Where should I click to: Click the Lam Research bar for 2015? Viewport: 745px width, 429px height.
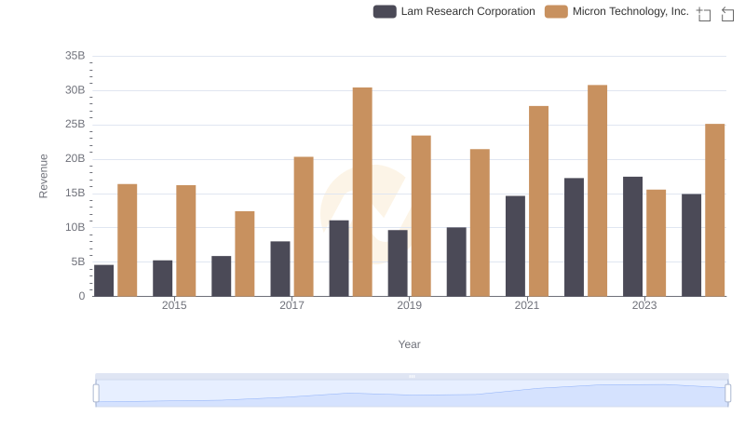162,278
